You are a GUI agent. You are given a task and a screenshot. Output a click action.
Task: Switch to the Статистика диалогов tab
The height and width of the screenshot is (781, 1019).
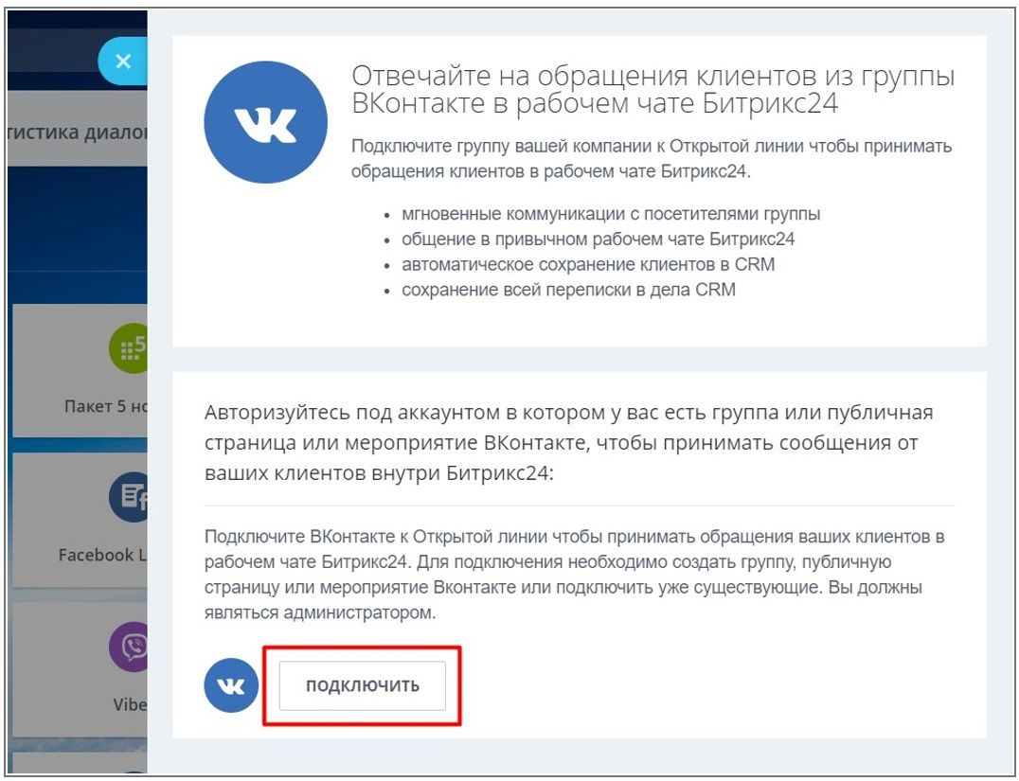click(78, 132)
